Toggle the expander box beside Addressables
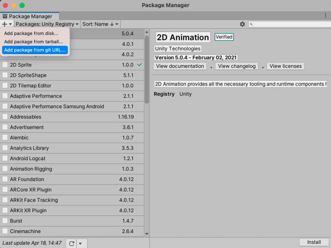Screen dimensions: 331x248 (x=5, y=117)
